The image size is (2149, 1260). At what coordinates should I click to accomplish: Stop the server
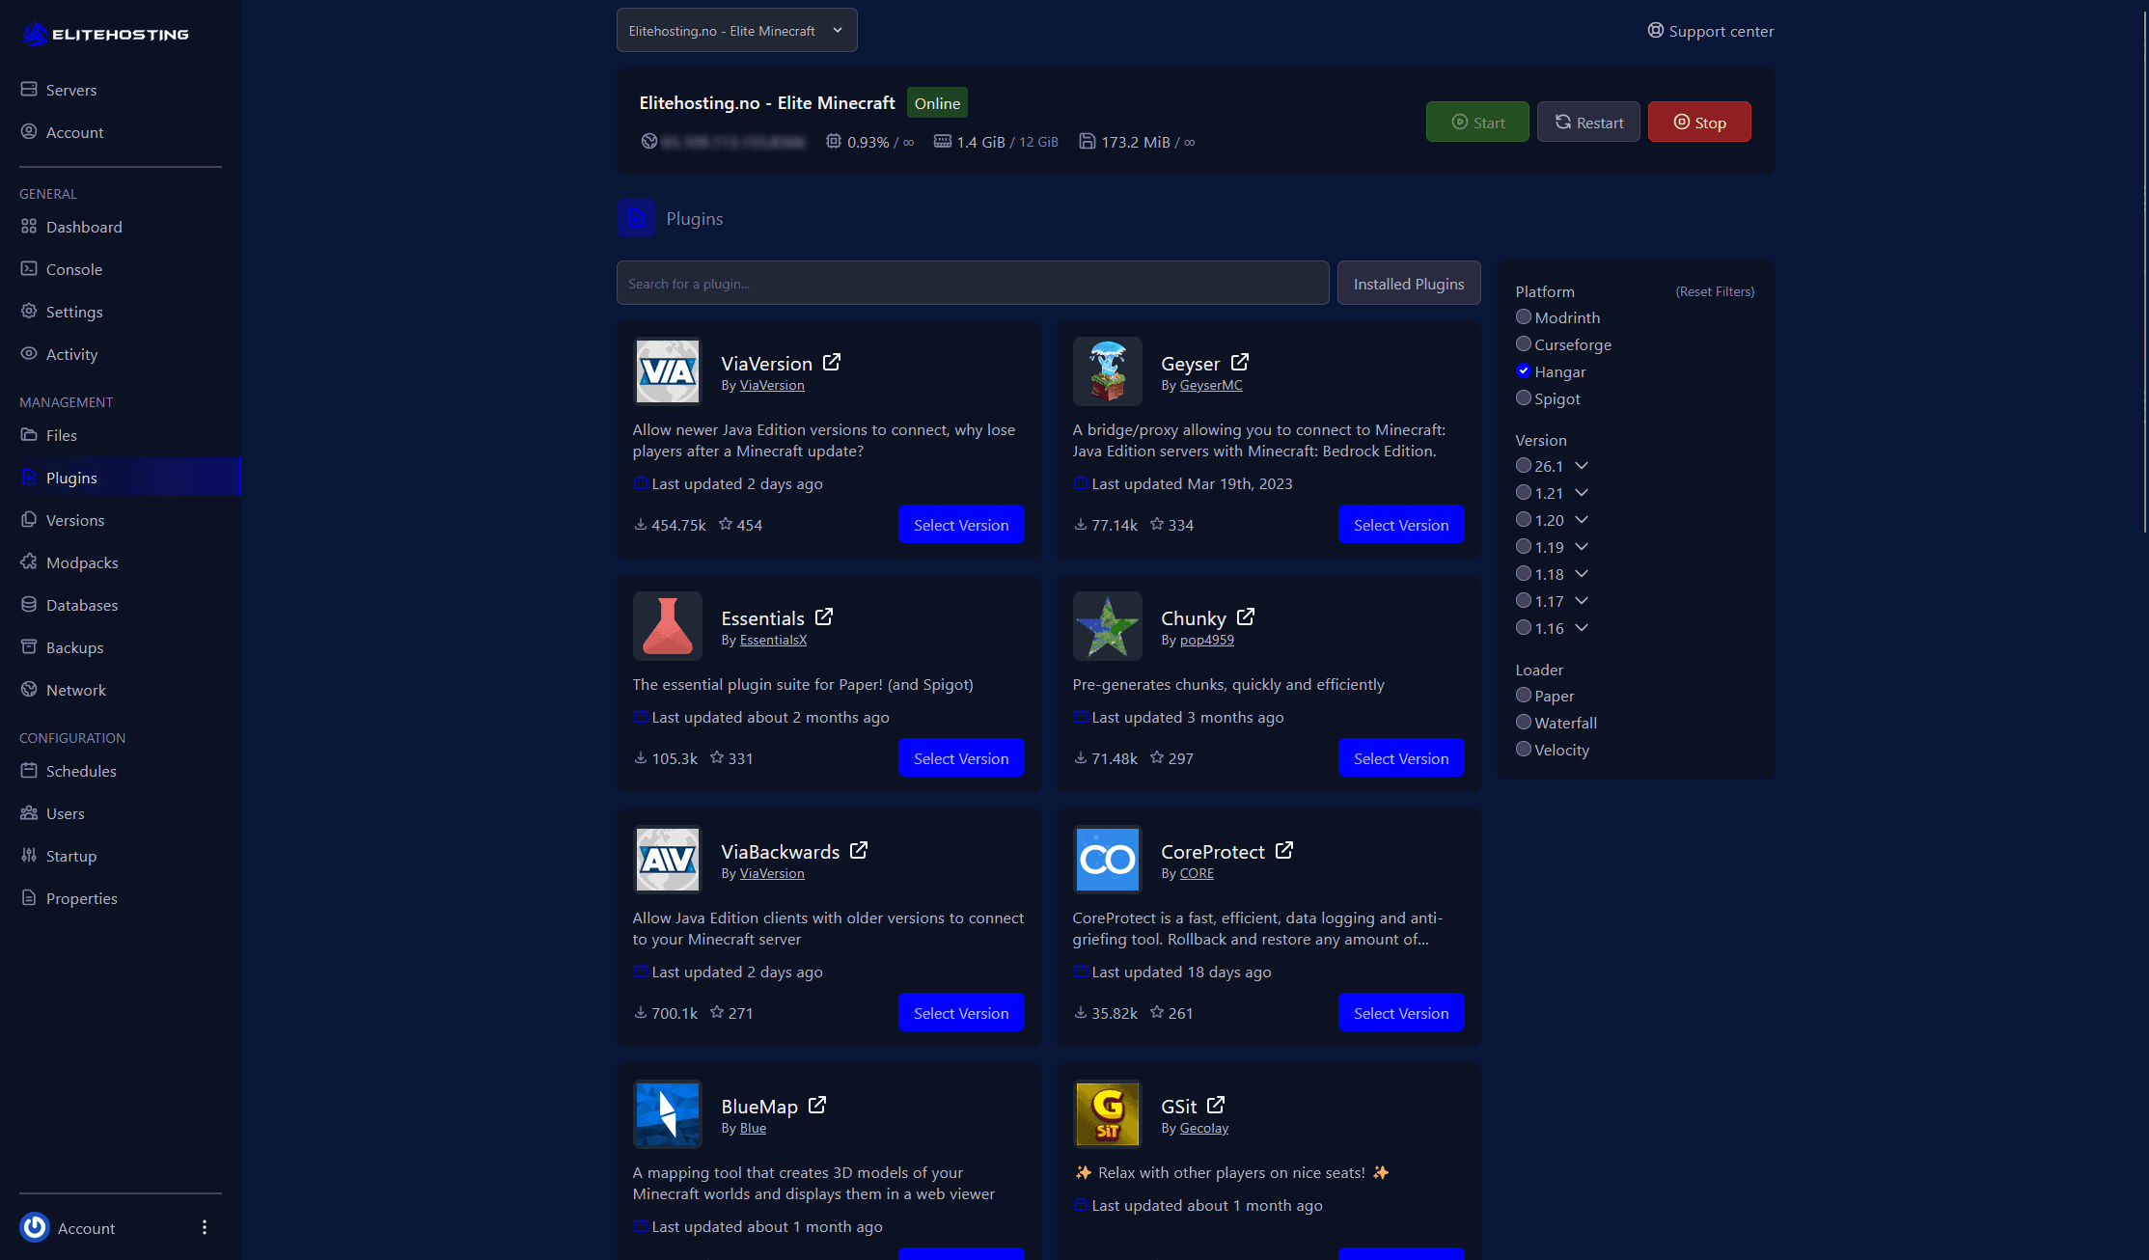(x=1699, y=122)
